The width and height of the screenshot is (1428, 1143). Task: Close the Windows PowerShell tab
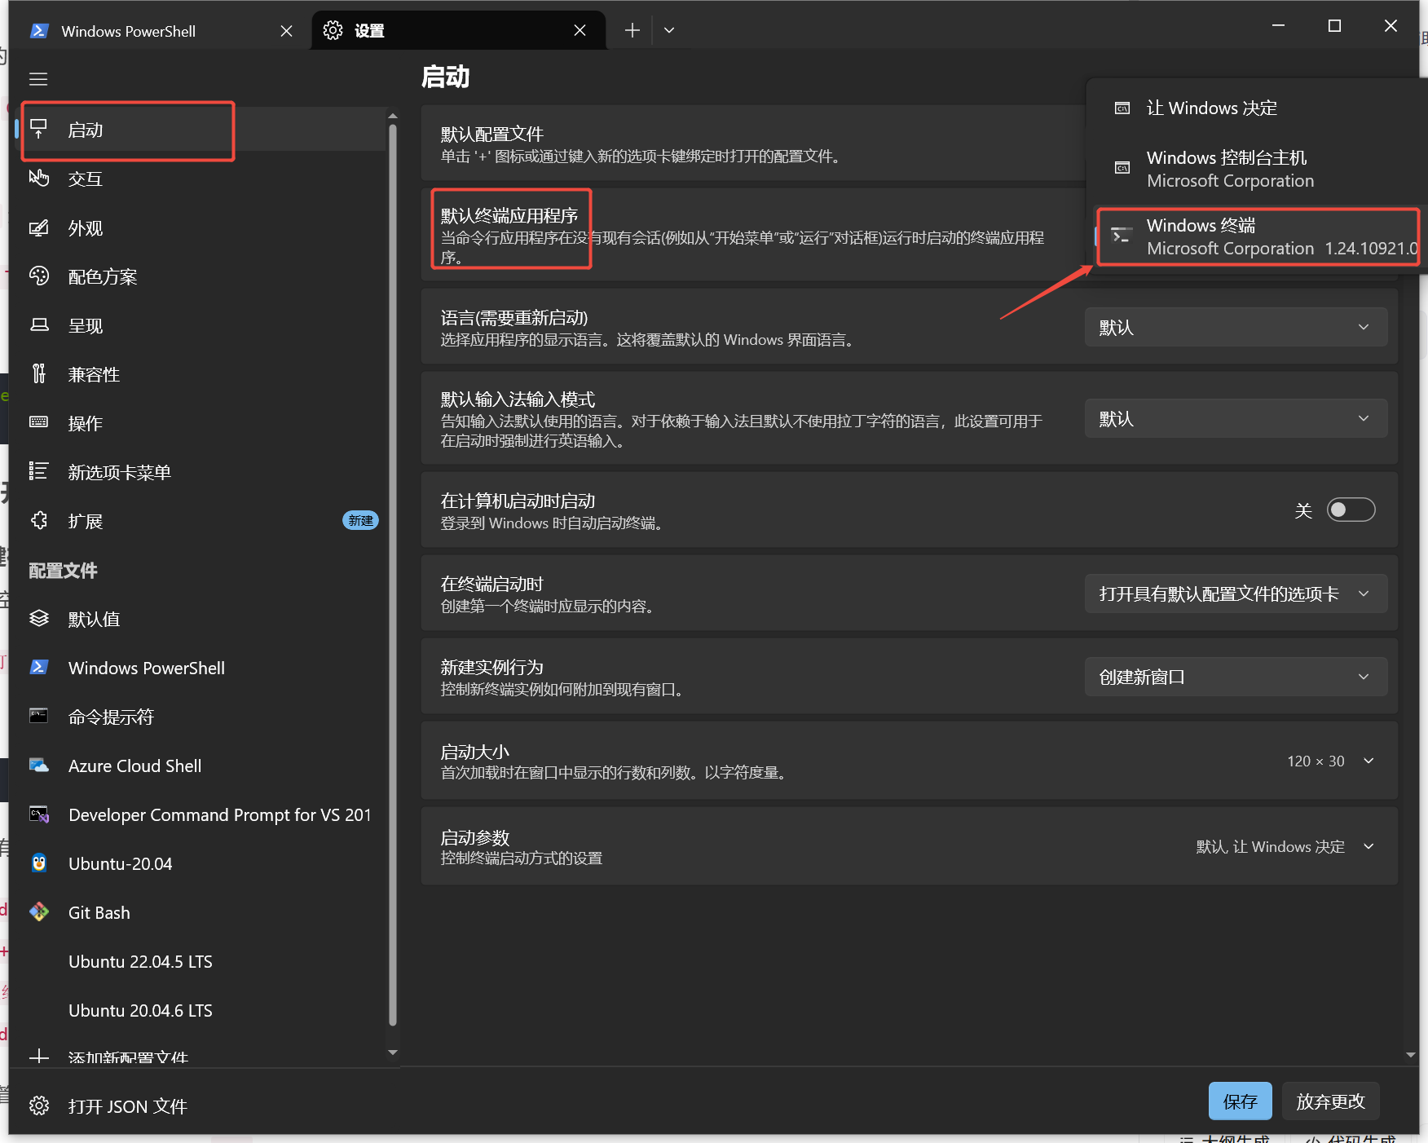286,31
